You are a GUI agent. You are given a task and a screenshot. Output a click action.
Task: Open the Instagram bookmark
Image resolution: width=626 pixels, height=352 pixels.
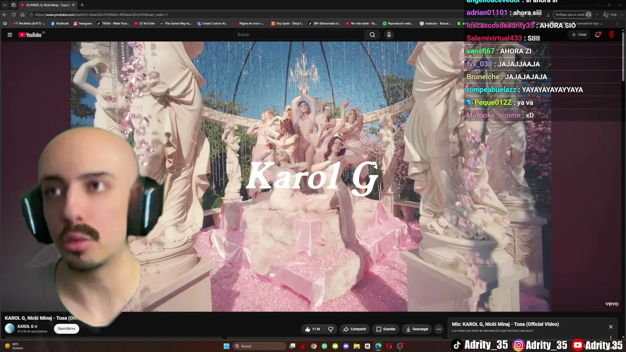(83, 23)
